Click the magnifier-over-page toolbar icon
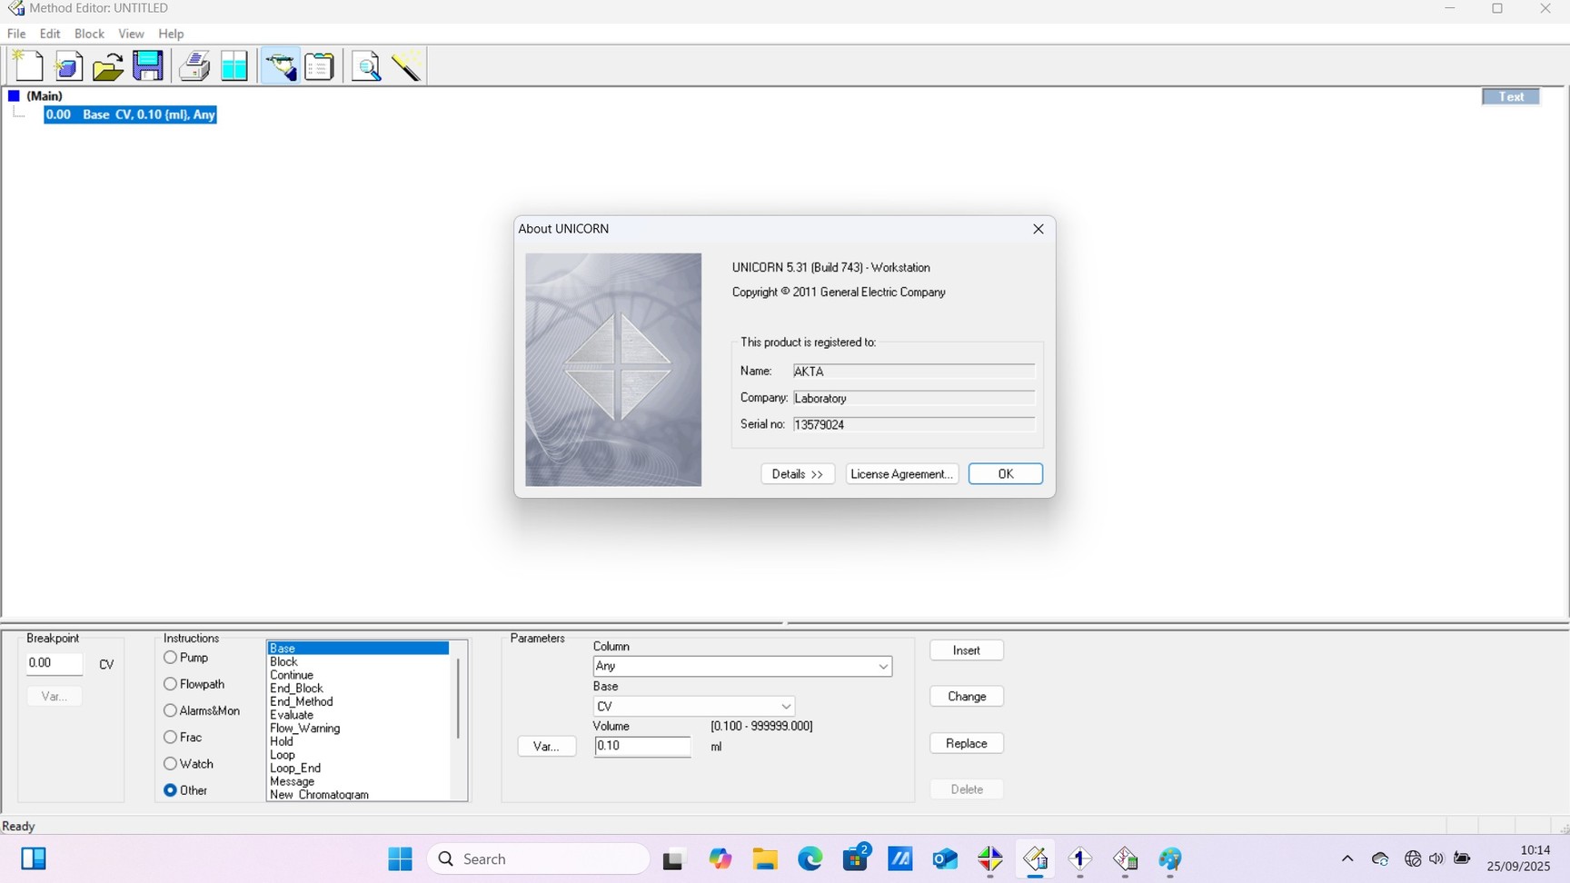Image resolution: width=1570 pixels, height=883 pixels. 366,66
